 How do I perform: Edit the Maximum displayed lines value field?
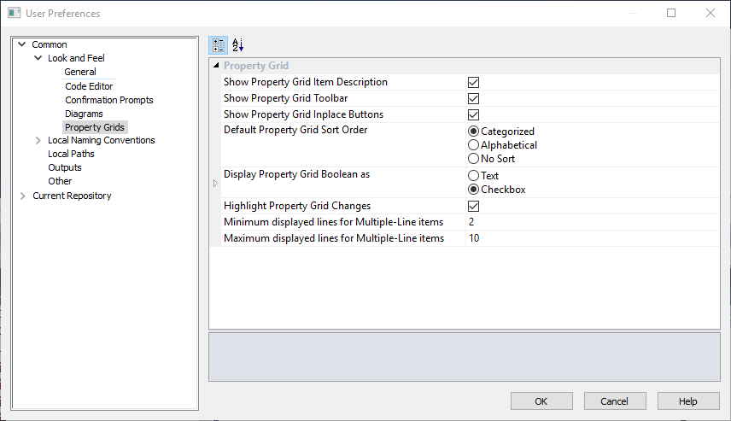point(589,238)
